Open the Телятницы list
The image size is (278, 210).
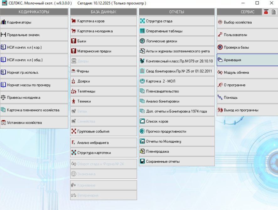[104, 92]
